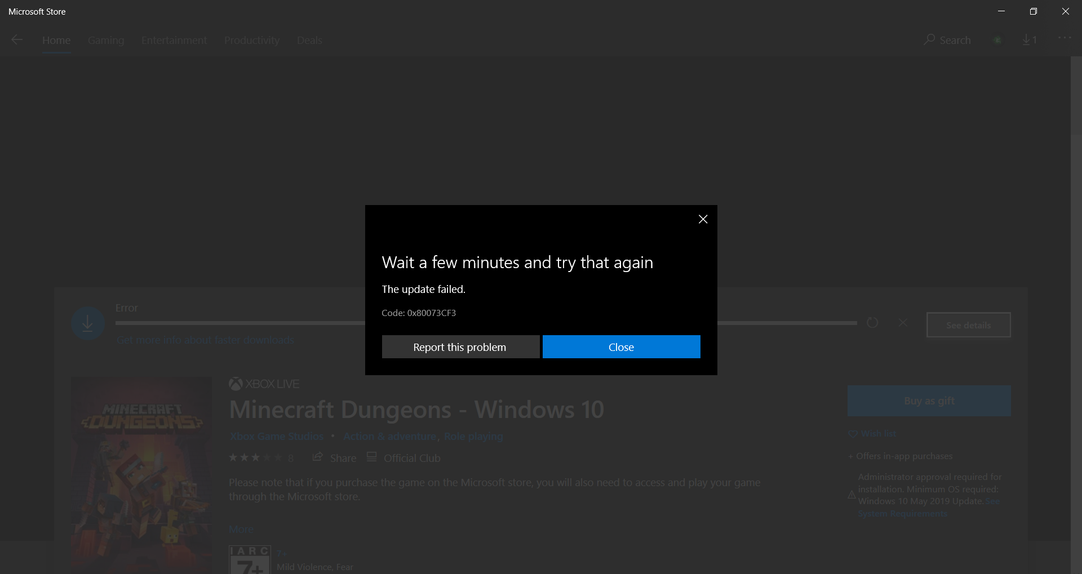Click the star rating of the game
Screen dimensions: 1082x574
coord(255,457)
